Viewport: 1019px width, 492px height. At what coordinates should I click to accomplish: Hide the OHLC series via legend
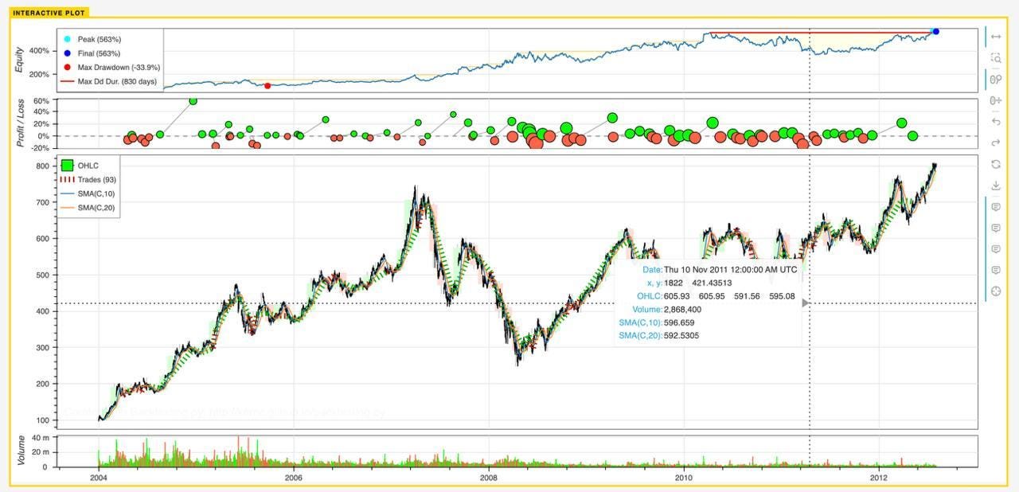[x=80, y=166]
